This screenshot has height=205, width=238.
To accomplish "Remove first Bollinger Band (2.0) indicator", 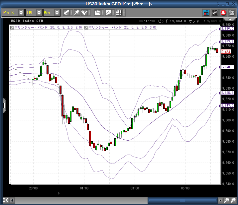I will (x=12, y=28).
